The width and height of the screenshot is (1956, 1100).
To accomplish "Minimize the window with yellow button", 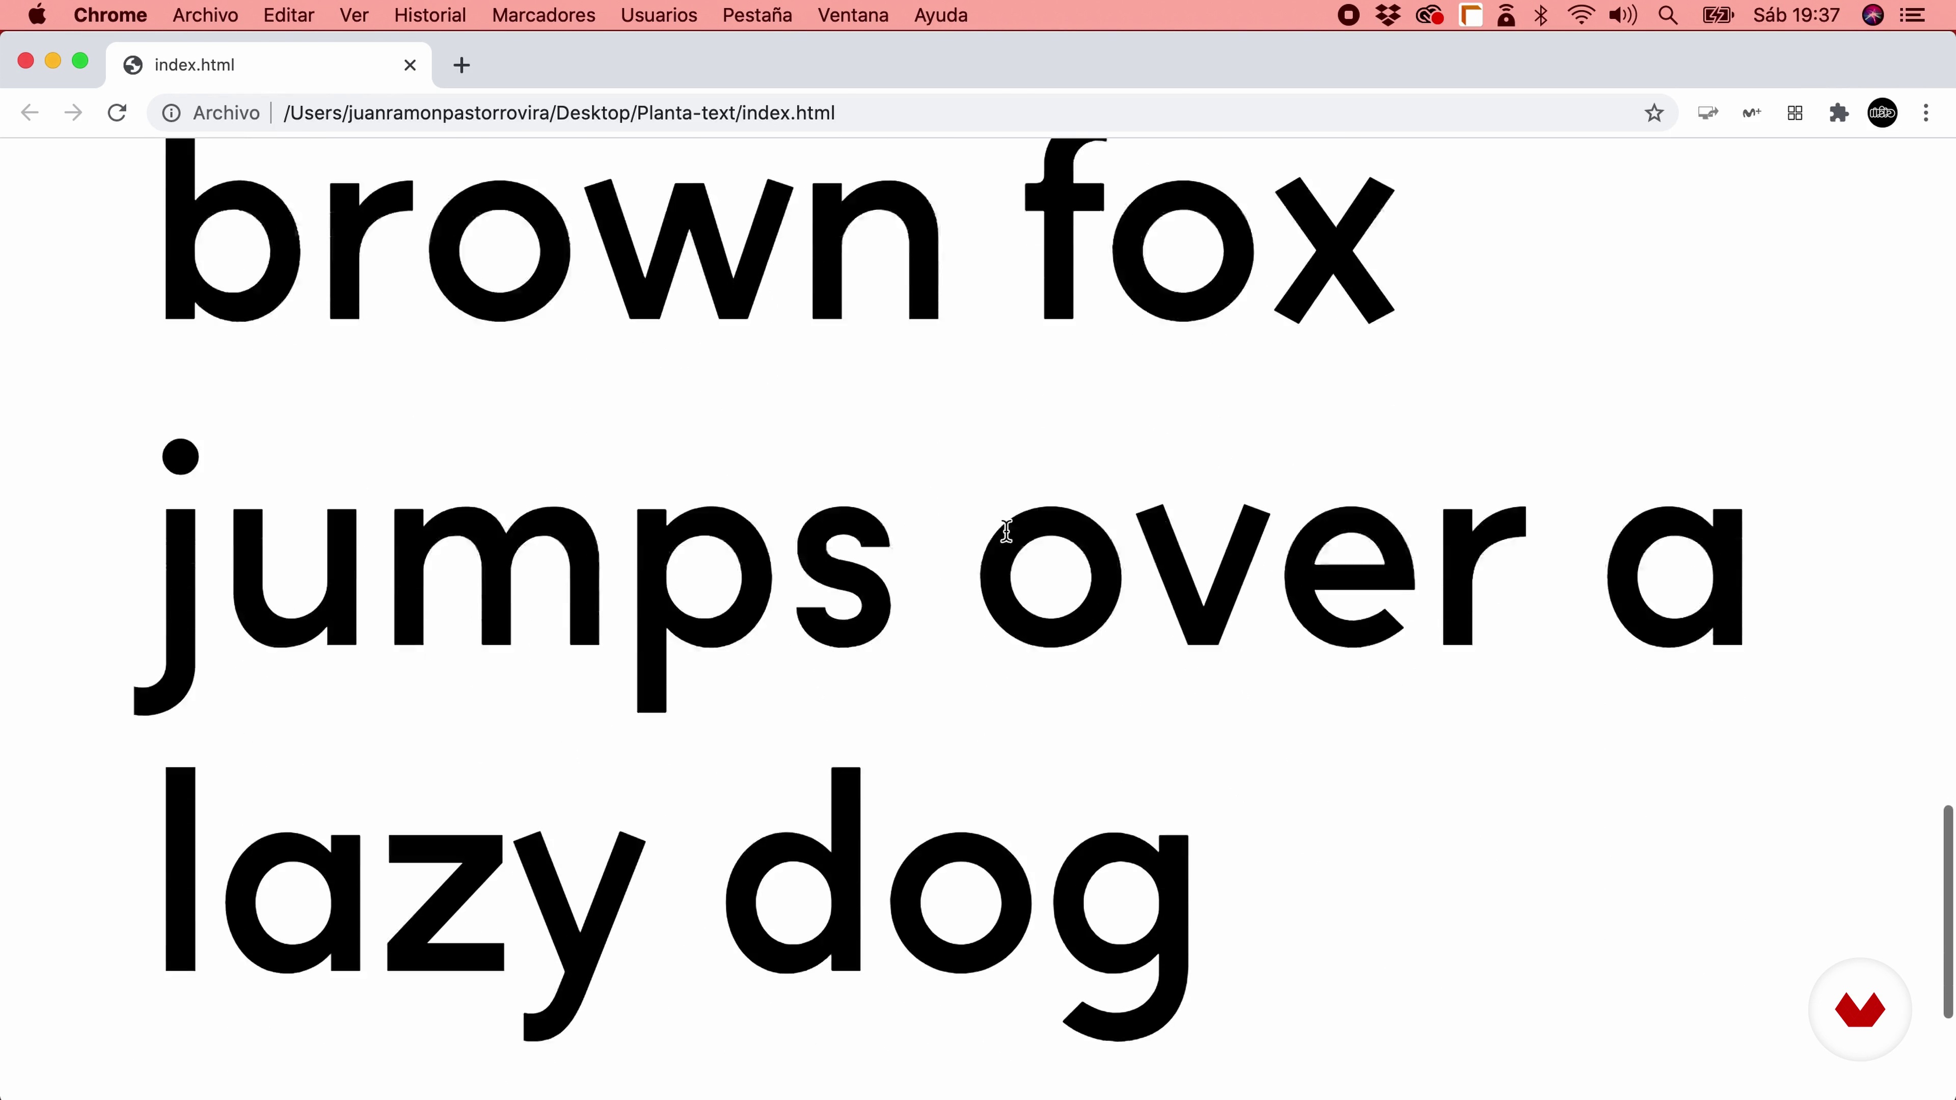I will pyautogui.click(x=52, y=61).
